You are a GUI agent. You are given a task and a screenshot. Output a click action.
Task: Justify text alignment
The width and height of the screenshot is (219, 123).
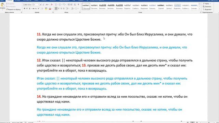64,9
